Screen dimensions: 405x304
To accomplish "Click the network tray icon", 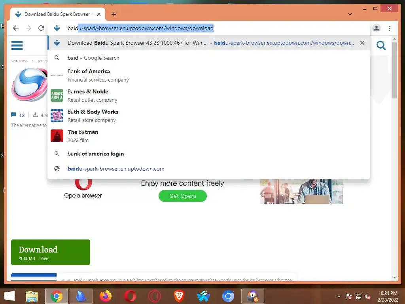I will pos(358,296).
